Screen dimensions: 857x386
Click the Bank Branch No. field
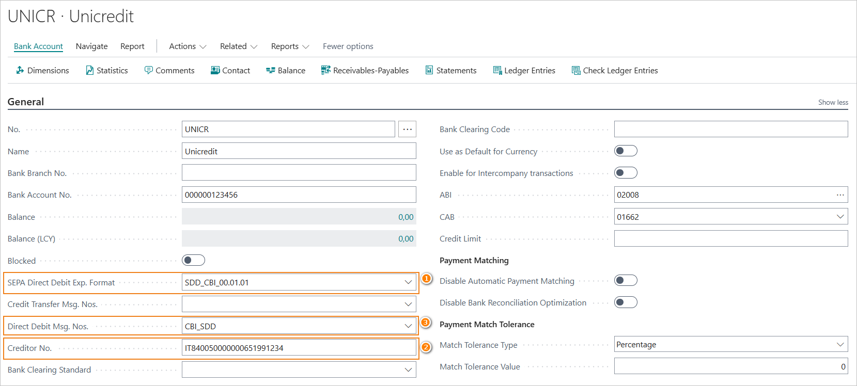[299, 173]
